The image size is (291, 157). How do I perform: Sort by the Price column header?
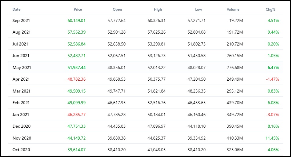tap(78, 9)
